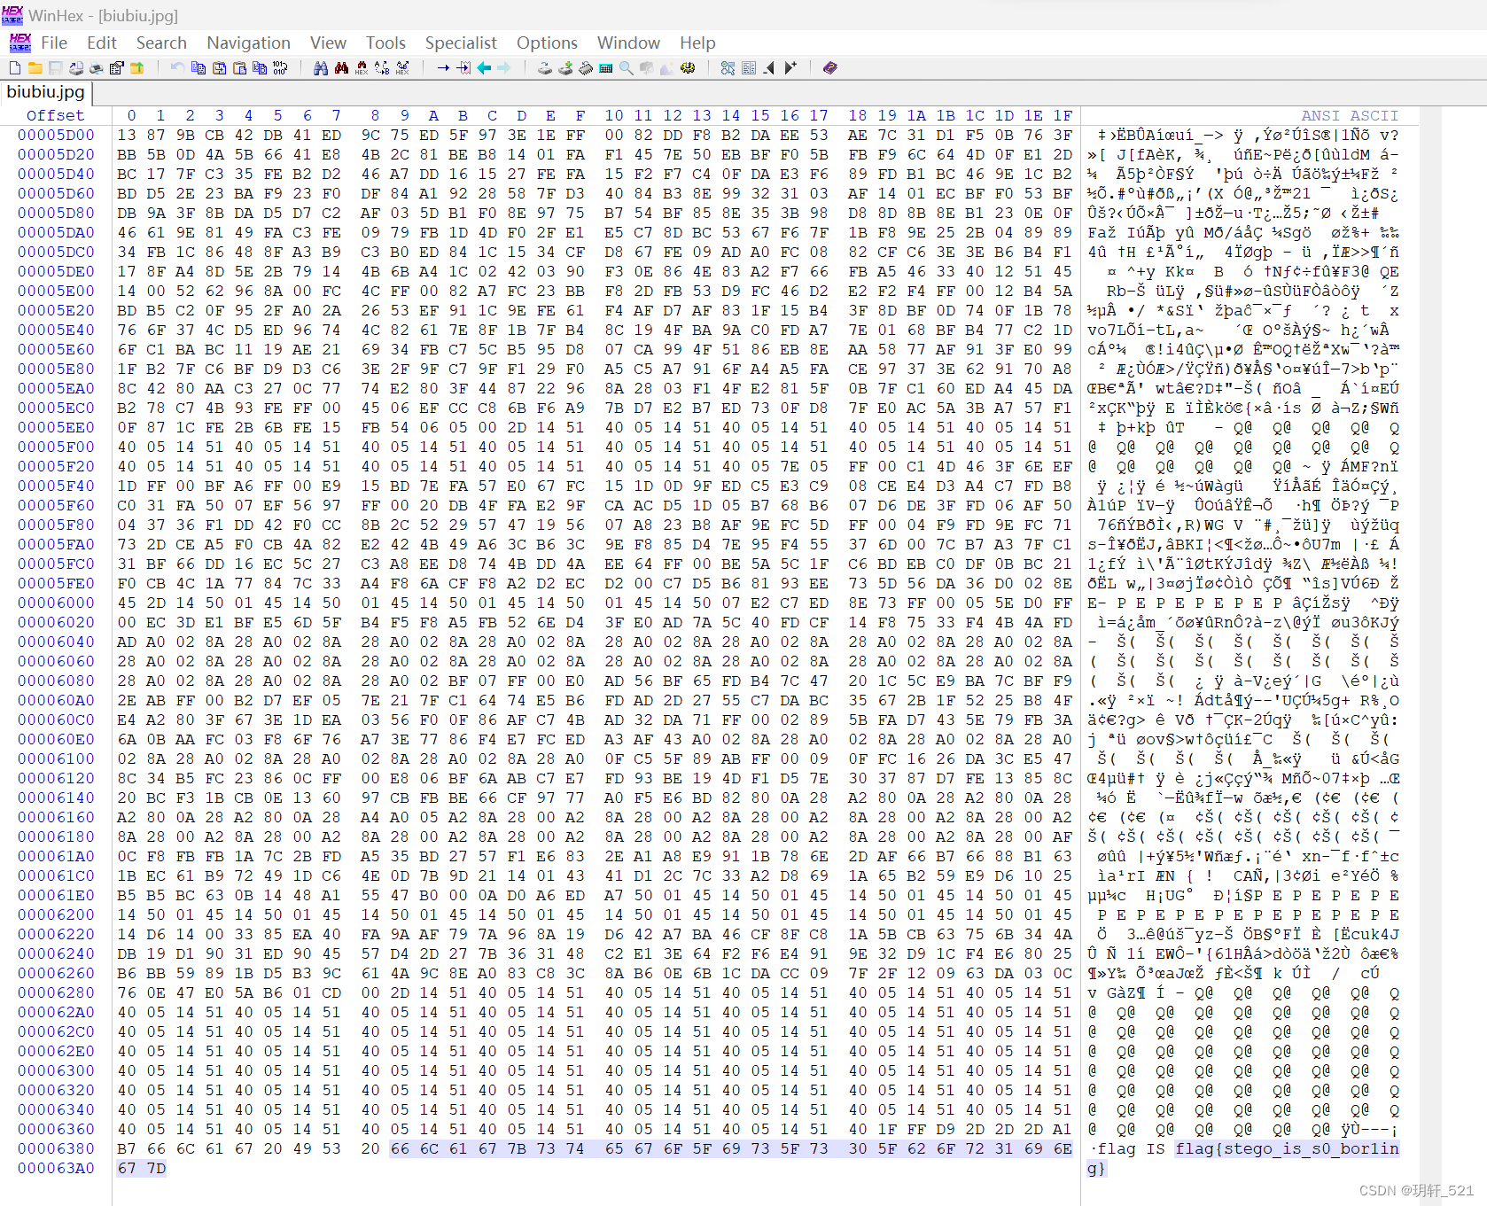Click the purple Help book icon
Image resolution: width=1487 pixels, height=1206 pixels.
[830, 68]
